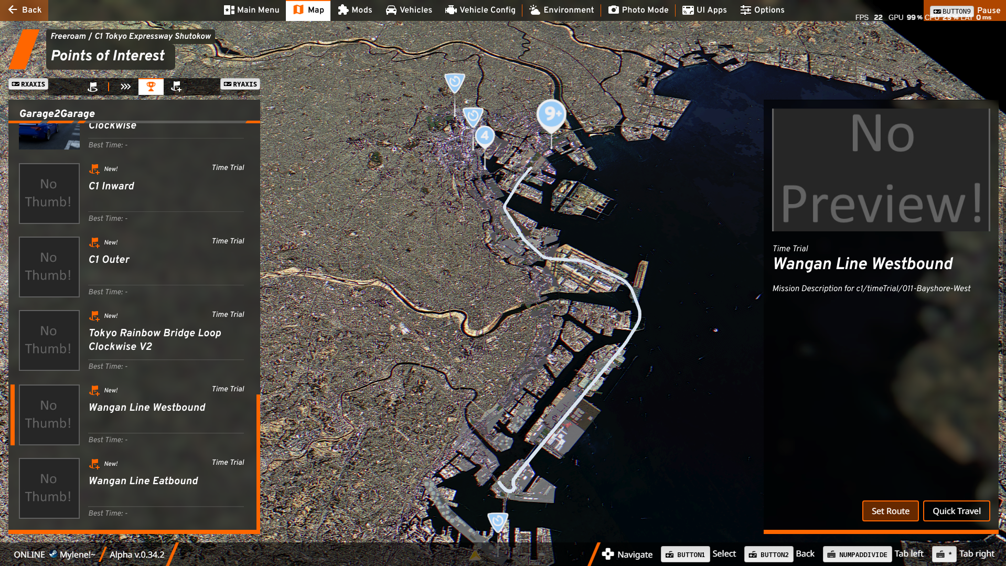Click the Points of Interest heading
1006x566 pixels.
pyautogui.click(x=108, y=56)
